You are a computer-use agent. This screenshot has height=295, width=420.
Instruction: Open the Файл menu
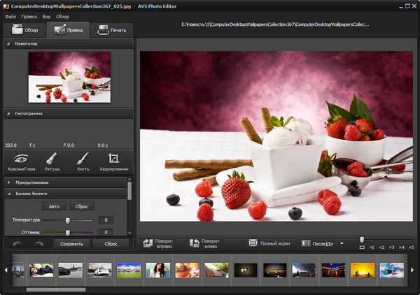pos(10,15)
